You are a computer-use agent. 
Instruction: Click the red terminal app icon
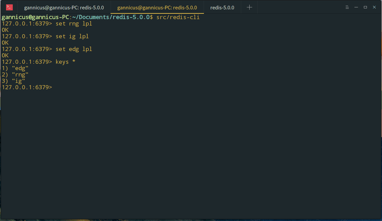9,7
